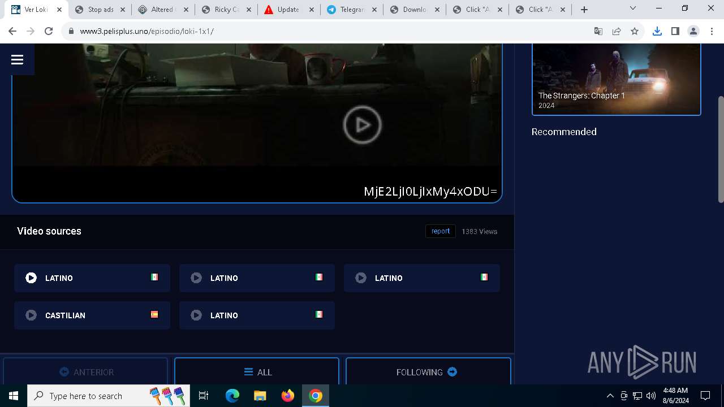Image resolution: width=724 pixels, height=407 pixels.
Task: Click Chrome icon on taskbar
Action: pos(316,396)
